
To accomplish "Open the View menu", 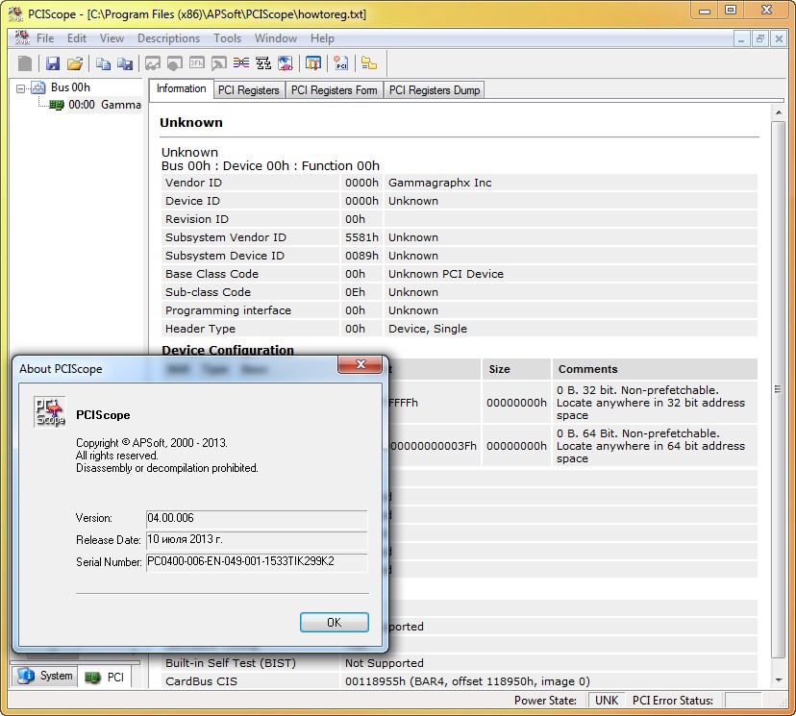I will (112, 38).
